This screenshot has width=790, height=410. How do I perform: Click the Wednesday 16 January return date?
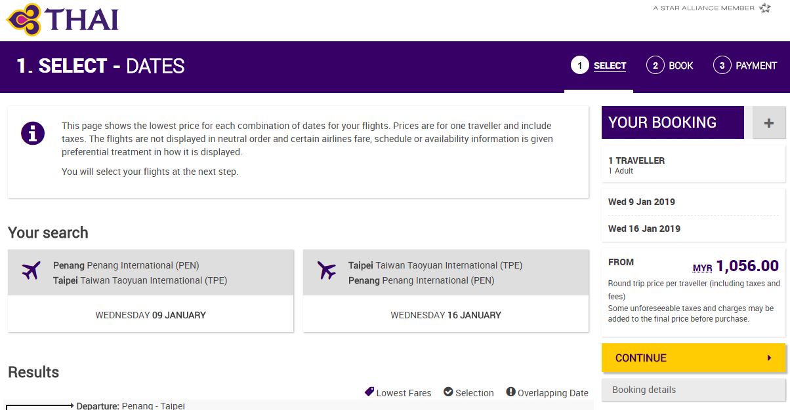pos(446,315)
